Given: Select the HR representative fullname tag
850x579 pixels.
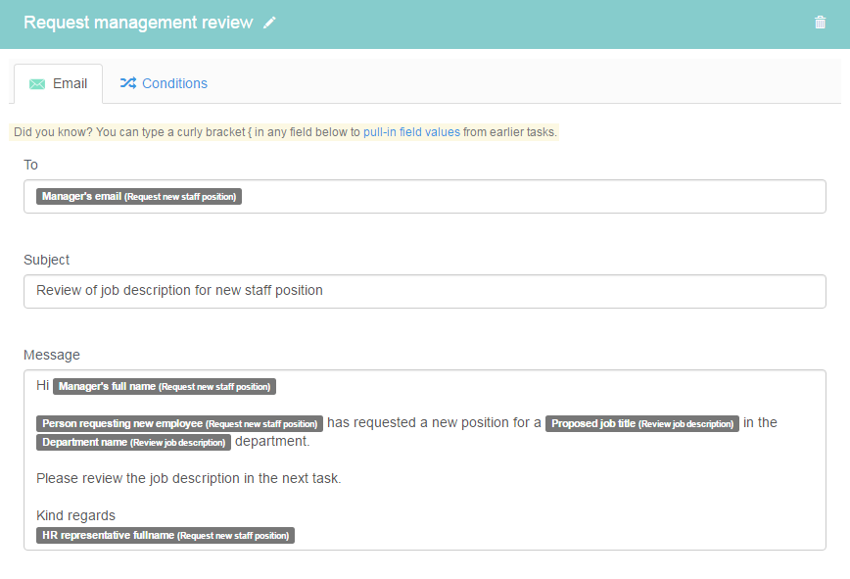Looking at the screenshot, I should (x=165, y=536).
